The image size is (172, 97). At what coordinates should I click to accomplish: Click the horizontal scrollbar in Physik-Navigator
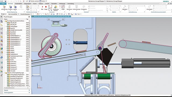click(x=16, y=88)
